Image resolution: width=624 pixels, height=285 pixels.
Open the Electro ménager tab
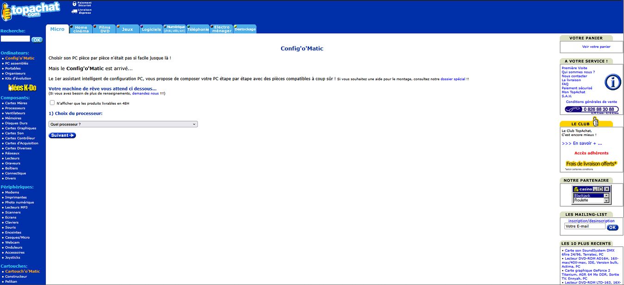point(222,29)
